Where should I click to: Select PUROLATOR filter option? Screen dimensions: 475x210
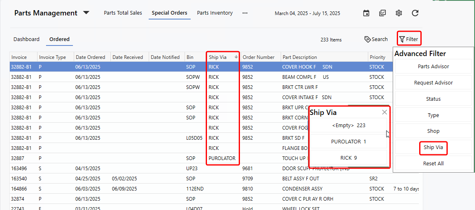(348, 142)
